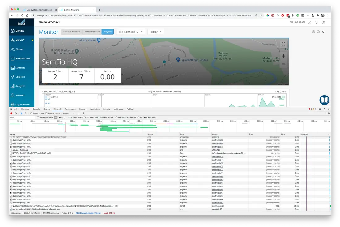This screenshot has width=340, height=227.
Task: Enable the Preserve log checkbox
Action: click(x=31, y=113)
